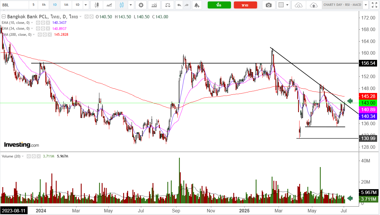Switch to solid candlestick chart style
380x215 pixels.
[97, 5]
